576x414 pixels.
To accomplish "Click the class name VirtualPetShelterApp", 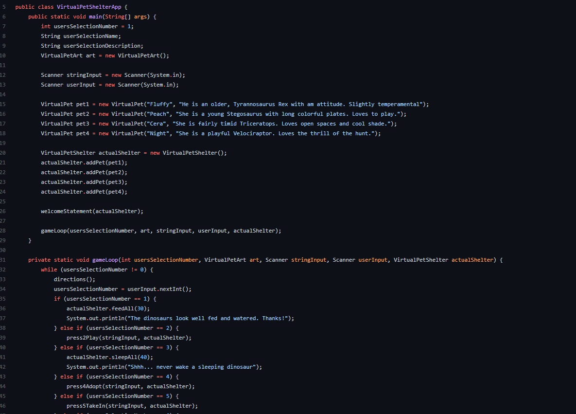I will coord(89,7).
